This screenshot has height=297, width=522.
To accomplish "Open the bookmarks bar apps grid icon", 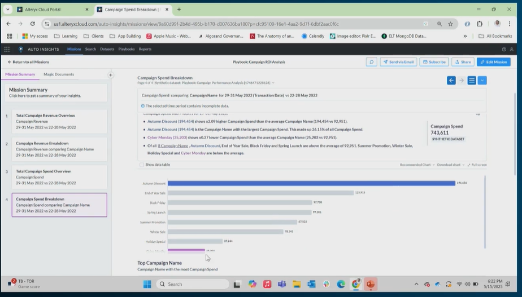I will click(9, 36).
